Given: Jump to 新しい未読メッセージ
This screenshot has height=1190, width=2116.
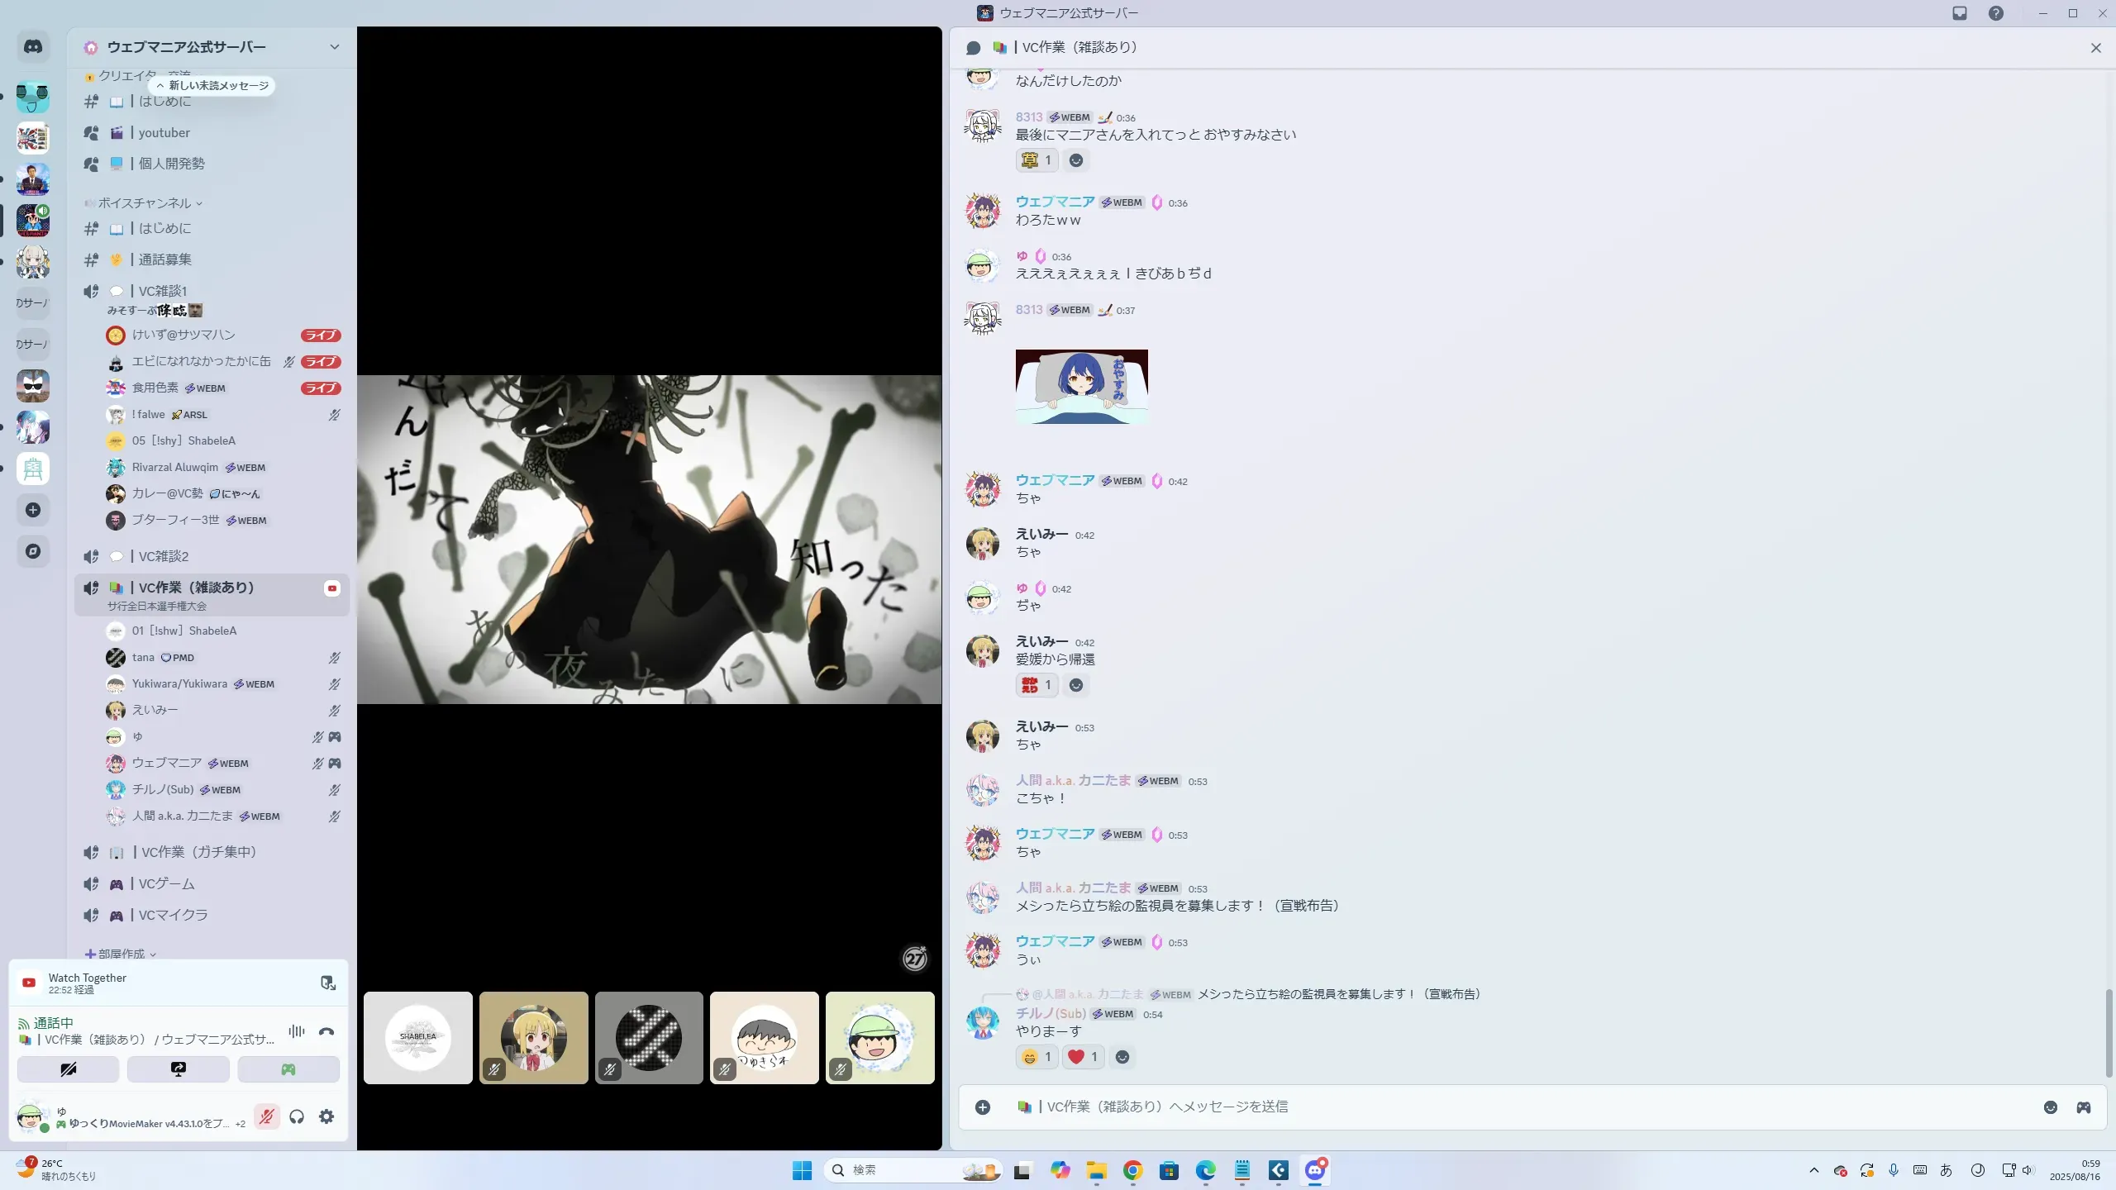Looking at the screenshot, I should point(212,85).
